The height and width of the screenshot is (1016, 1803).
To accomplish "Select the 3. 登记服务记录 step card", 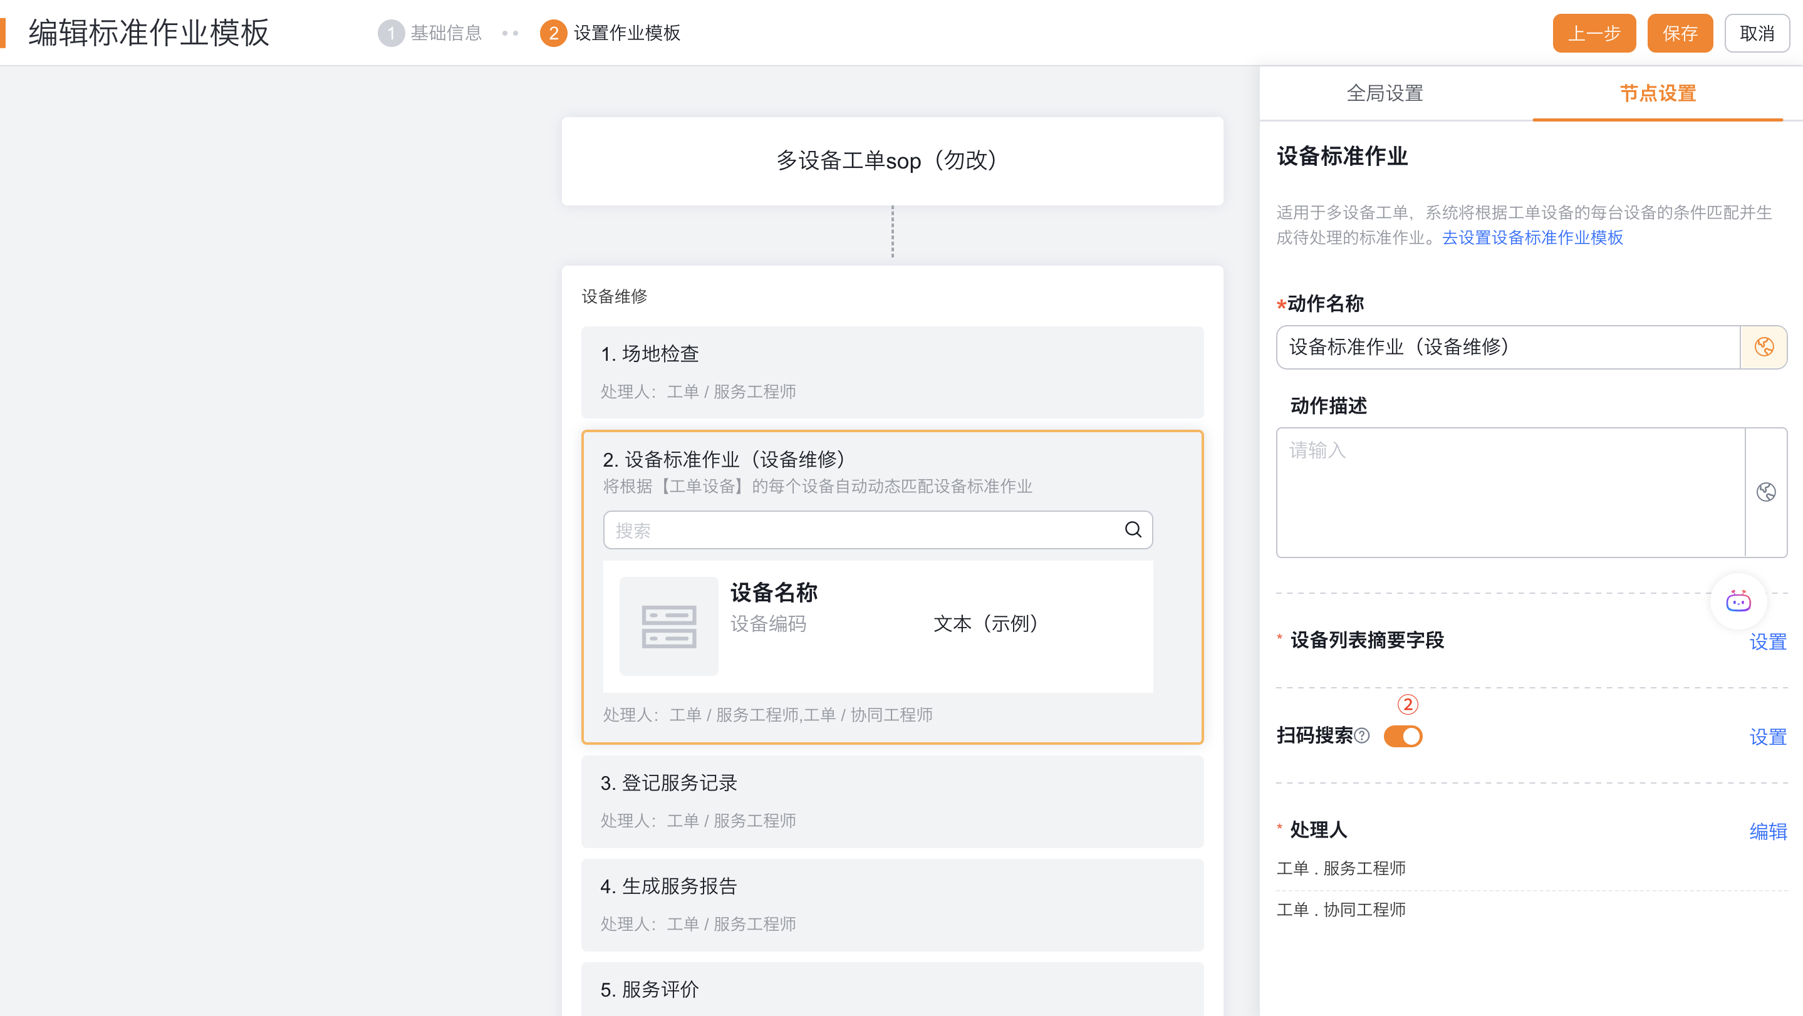I will pos(891,801).
